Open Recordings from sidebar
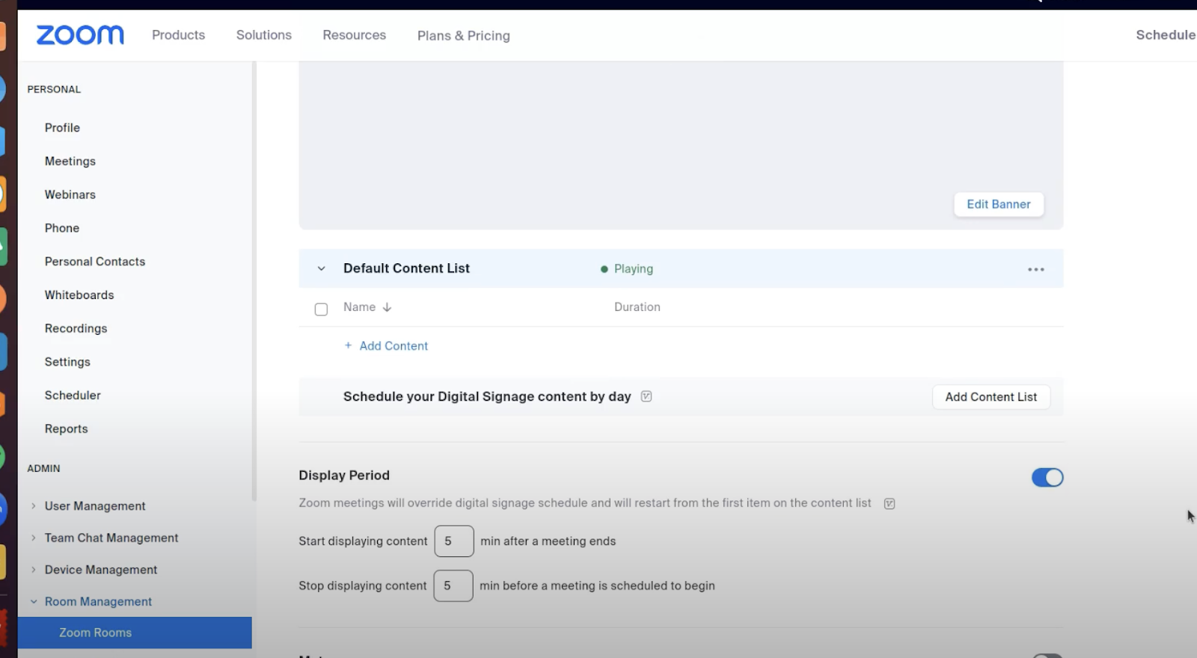 (76, 328)
